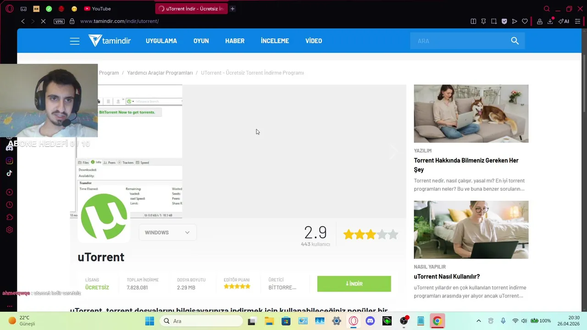Add page to bookmarks heart icon
This screenshot has width=587, height=330.
525,21
